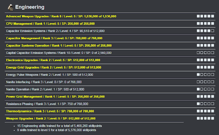Click the Thermodynamics skill entry

pos(50,111)
